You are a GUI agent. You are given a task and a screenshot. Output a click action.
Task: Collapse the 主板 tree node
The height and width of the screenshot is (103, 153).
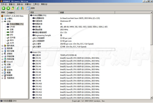pos(2,21)
